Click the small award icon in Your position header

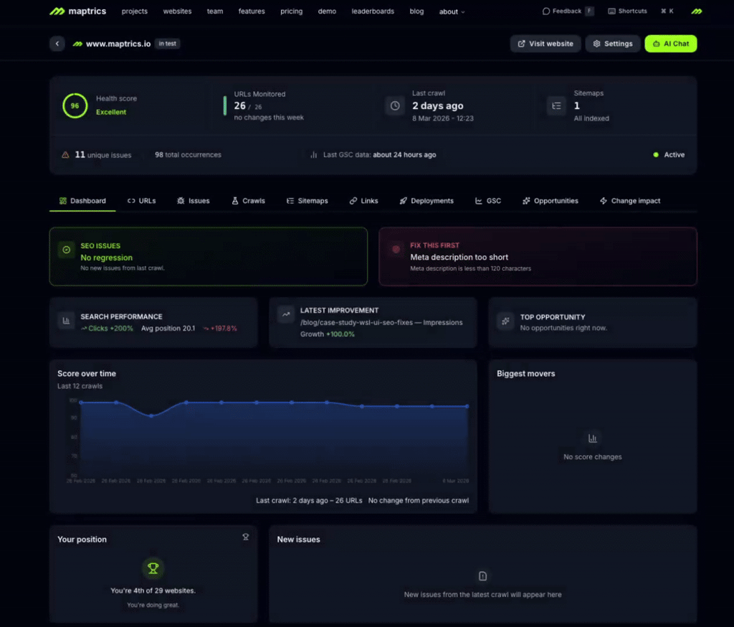coord(246,537)
